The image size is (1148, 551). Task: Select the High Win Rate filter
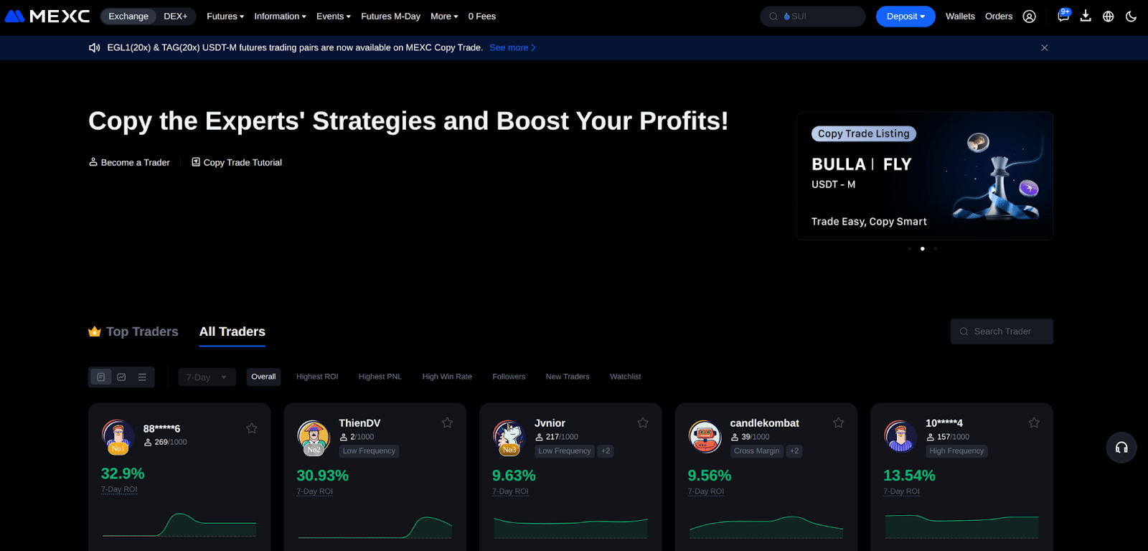[447, 377]
